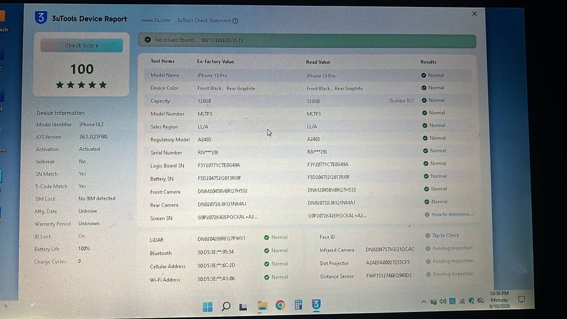567x319 pixels.
Task: Select the LiDAR serial DN820428JREQ7PWX1
Action: (221, 239)
